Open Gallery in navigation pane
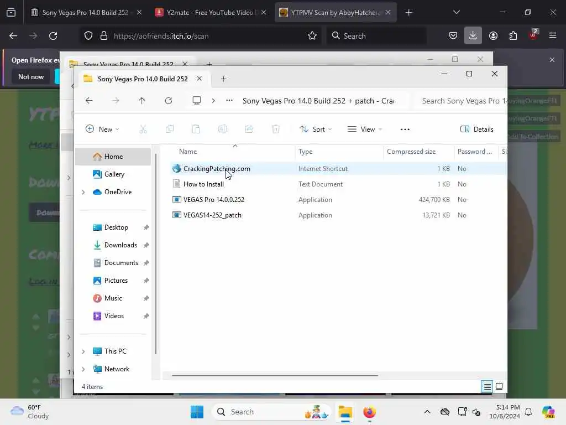This screenshot has width=566, height=425. 113,174
